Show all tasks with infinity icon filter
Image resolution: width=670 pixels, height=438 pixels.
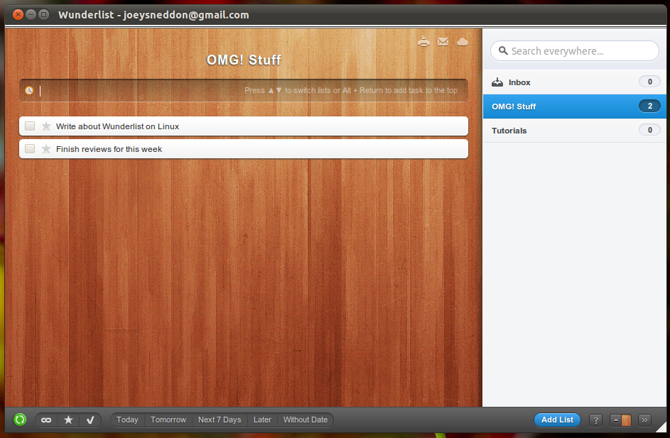click(x=46, y=420)
